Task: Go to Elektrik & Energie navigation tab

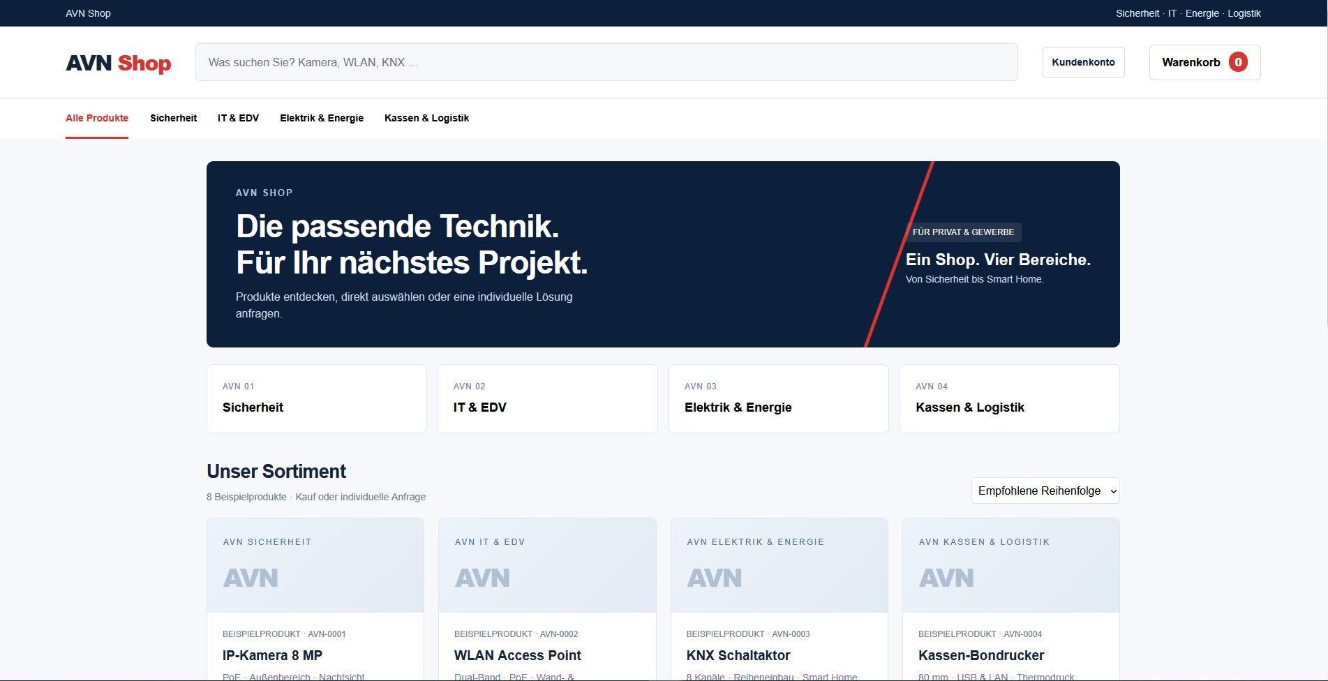Action: pos(322,118)
